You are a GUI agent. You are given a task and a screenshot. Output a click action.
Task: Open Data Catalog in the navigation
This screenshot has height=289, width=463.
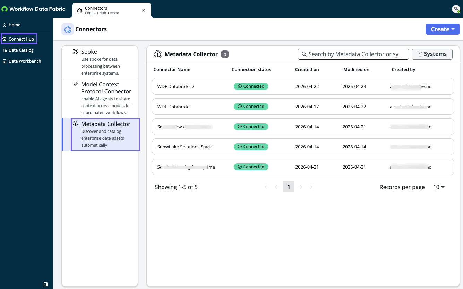21,50
